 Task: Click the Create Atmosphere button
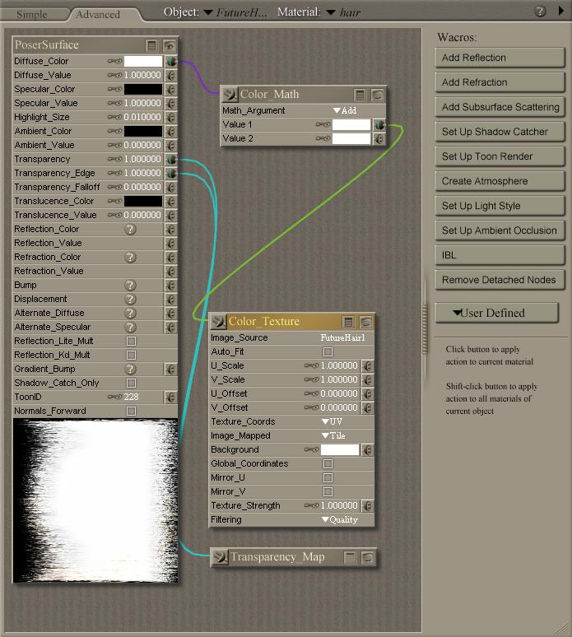[x=500, y=181]
